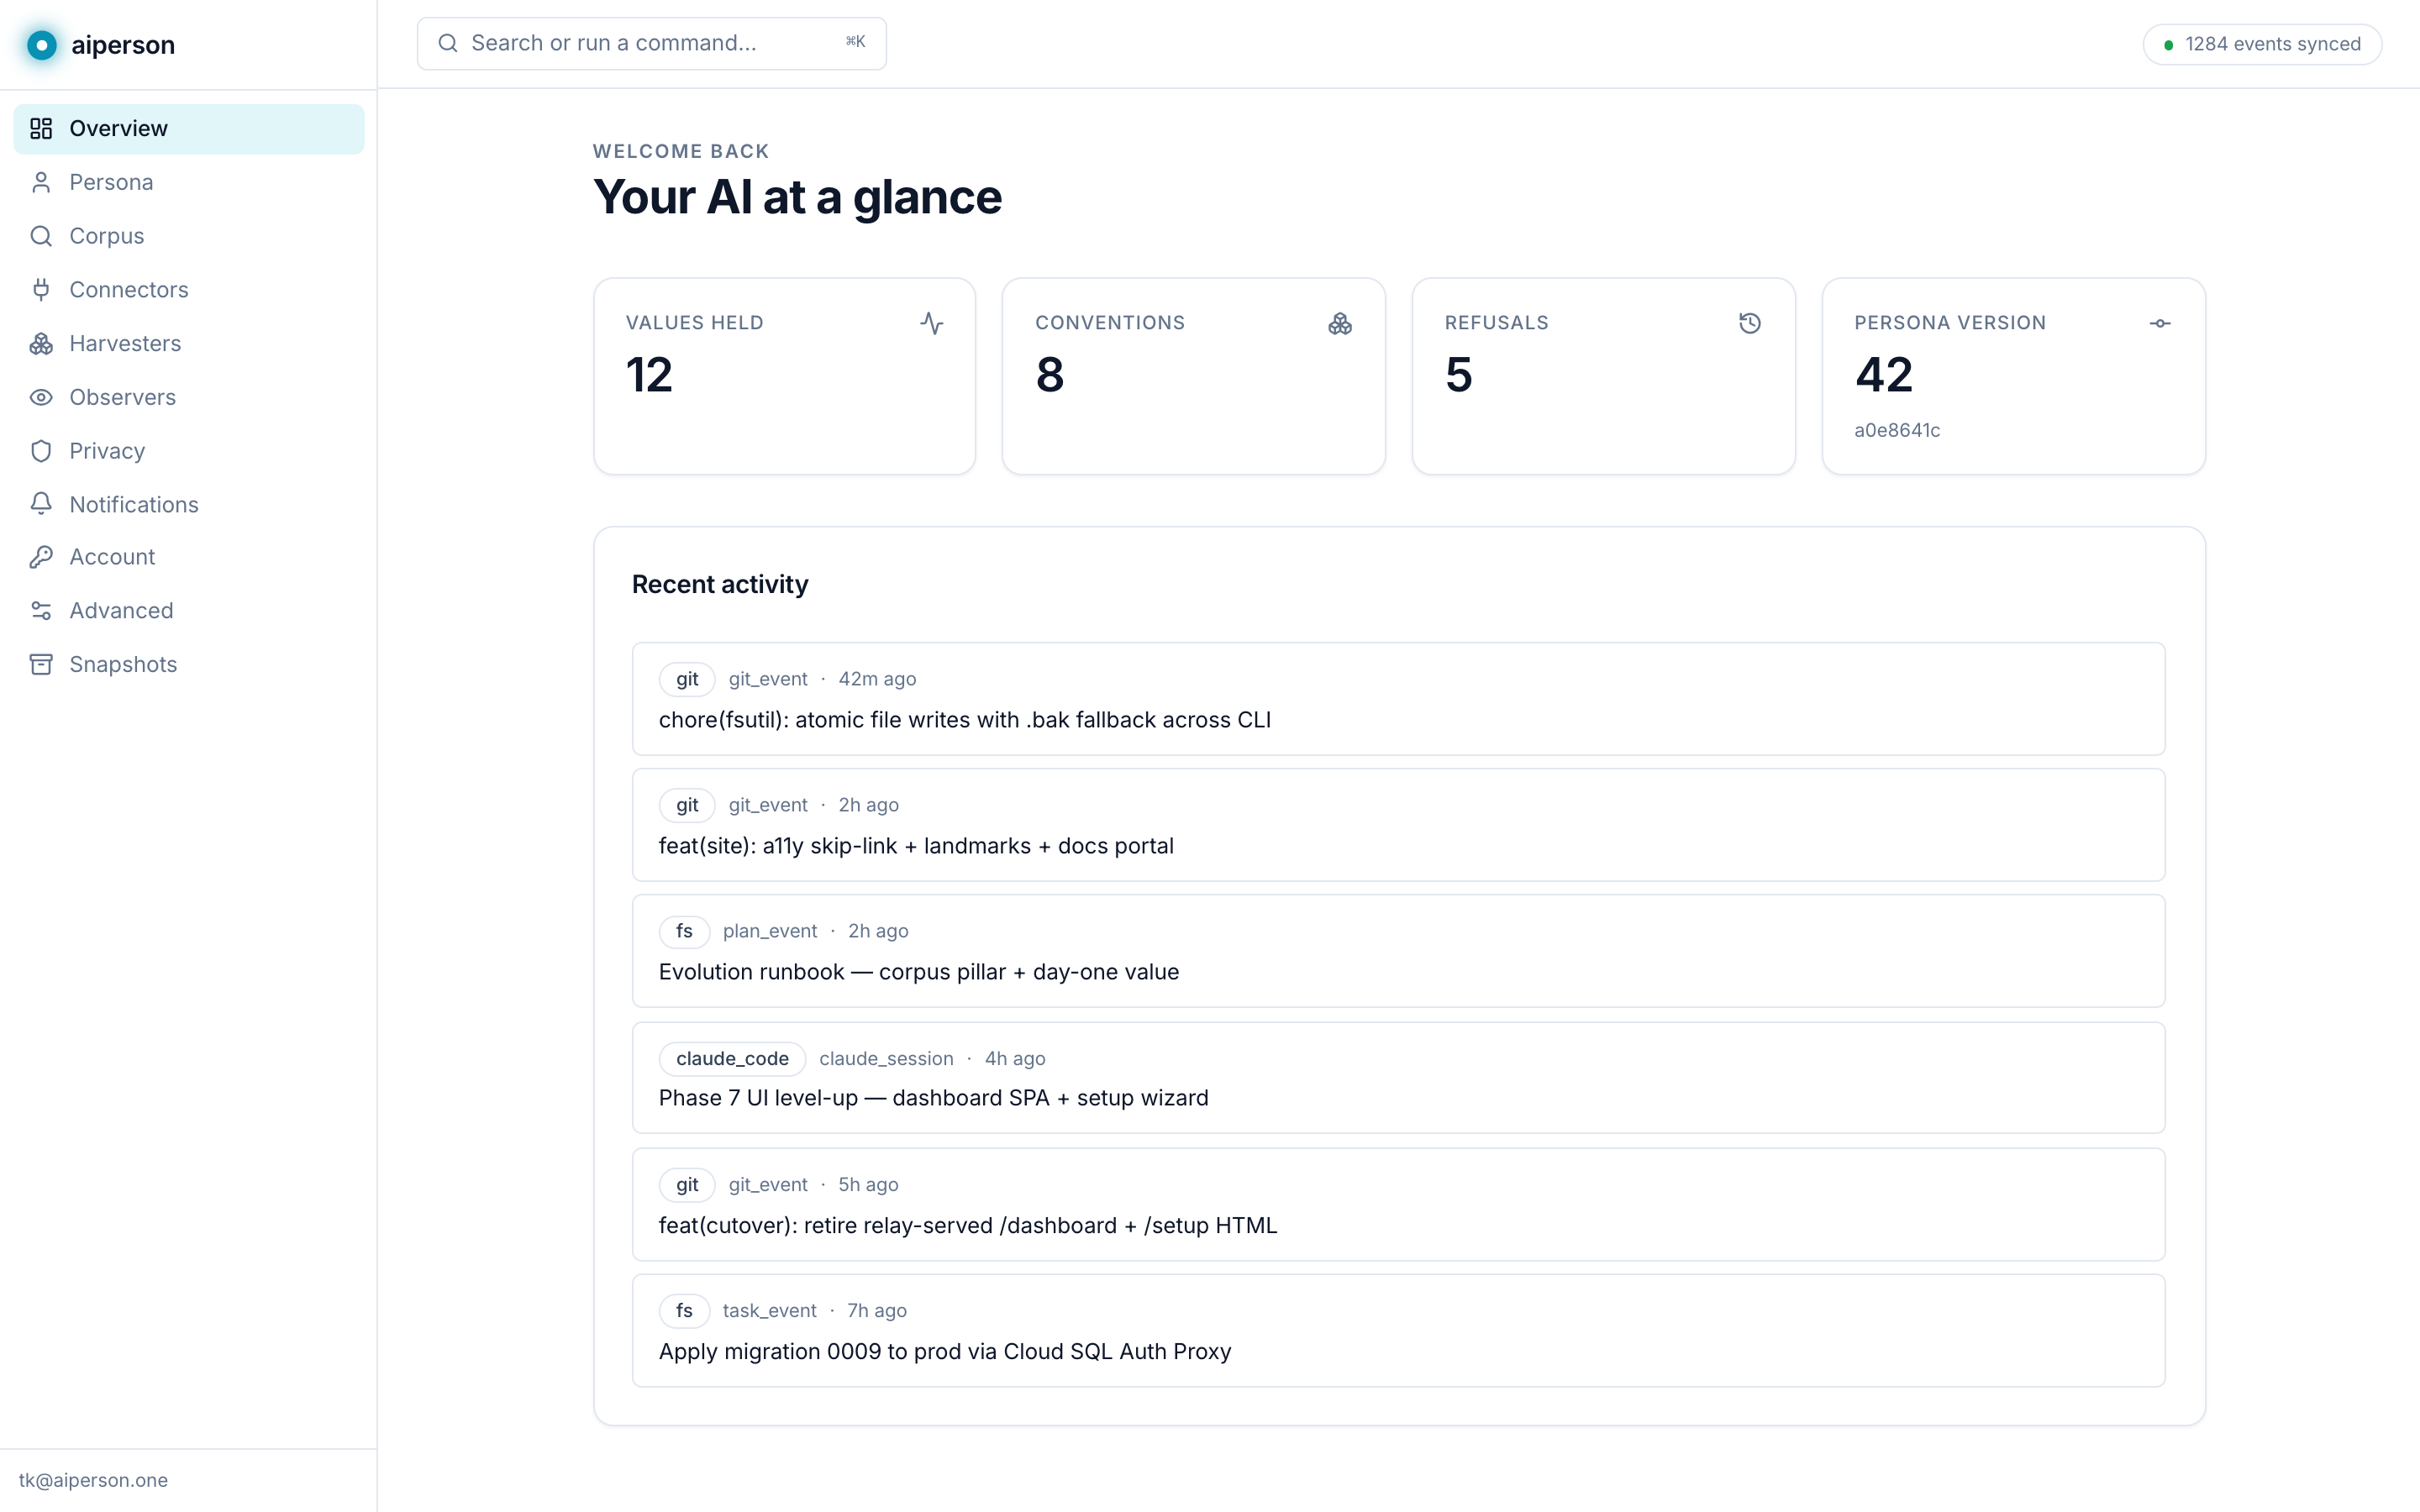Image resolution: width=2420 pixels, height=1512 pixels.
Task: Open the Conventions card
Action: click(x=1194, y=376)
